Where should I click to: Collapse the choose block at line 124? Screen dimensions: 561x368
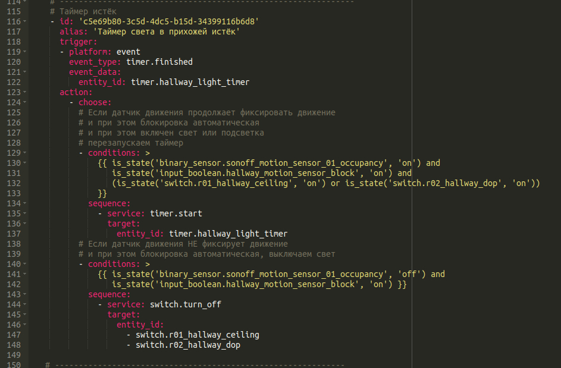(x=24, y=102)
